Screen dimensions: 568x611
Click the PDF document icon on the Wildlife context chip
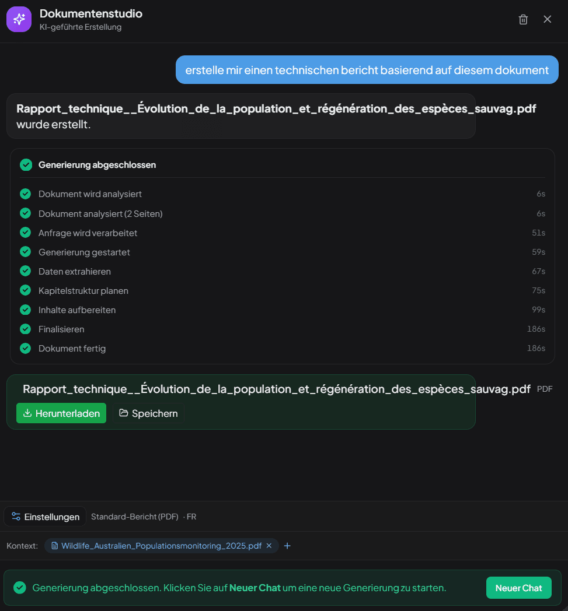(54, 546)
